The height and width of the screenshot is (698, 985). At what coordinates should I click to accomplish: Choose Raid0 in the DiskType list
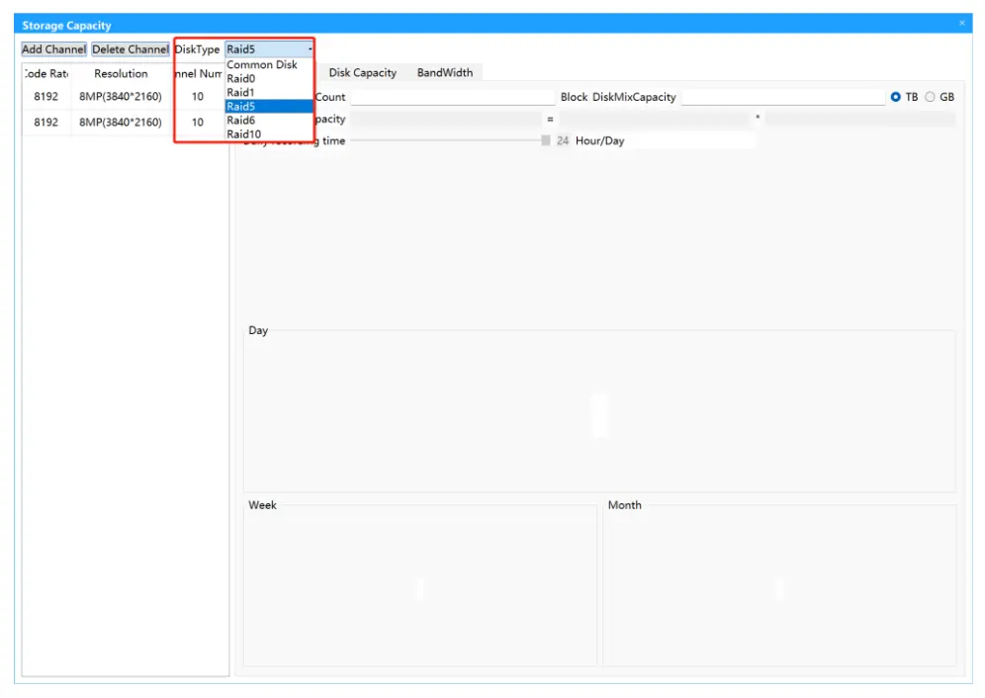pos(269,78)
